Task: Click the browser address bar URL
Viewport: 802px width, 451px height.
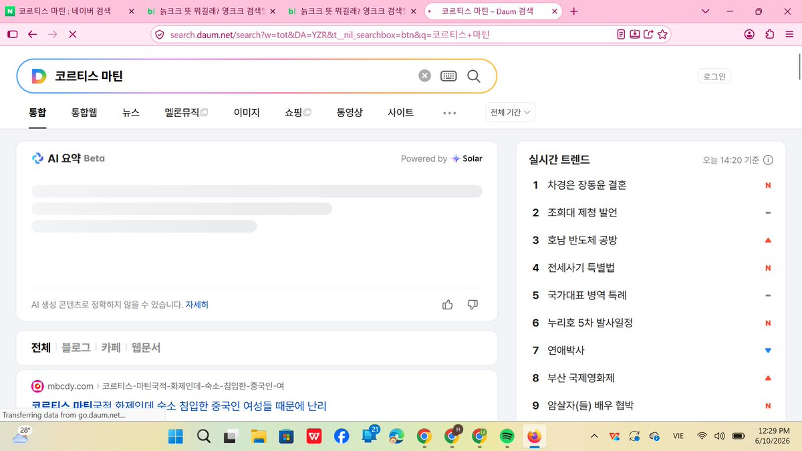Action: [329, 34]
